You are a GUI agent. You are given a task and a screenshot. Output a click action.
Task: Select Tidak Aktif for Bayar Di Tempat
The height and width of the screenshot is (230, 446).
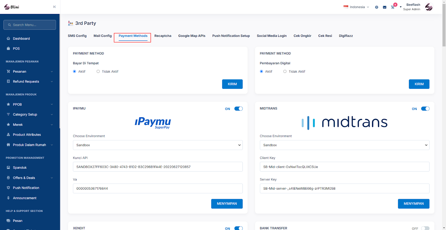[98, 72]
